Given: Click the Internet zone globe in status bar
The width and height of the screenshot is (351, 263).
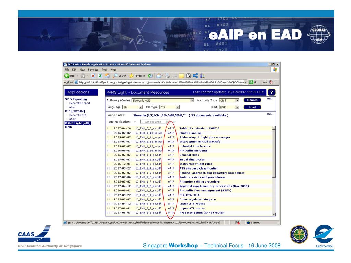Looking at the screenshot, I should [x=248, y=223].
